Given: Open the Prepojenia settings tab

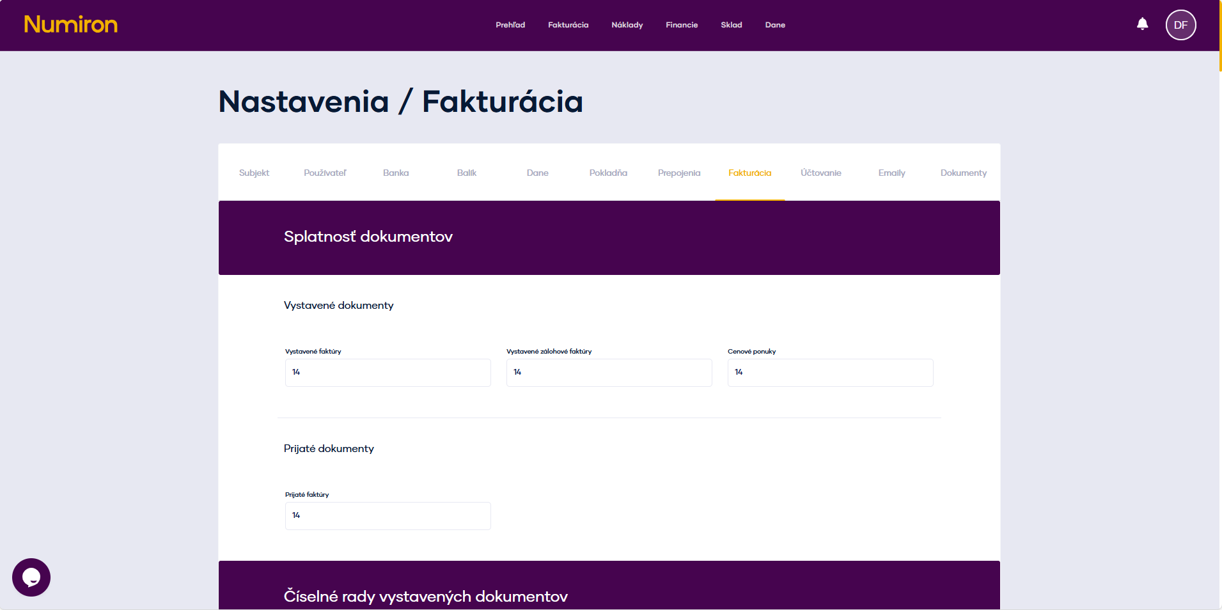Looking at the screenshot, I should click(x=679, y=173).
